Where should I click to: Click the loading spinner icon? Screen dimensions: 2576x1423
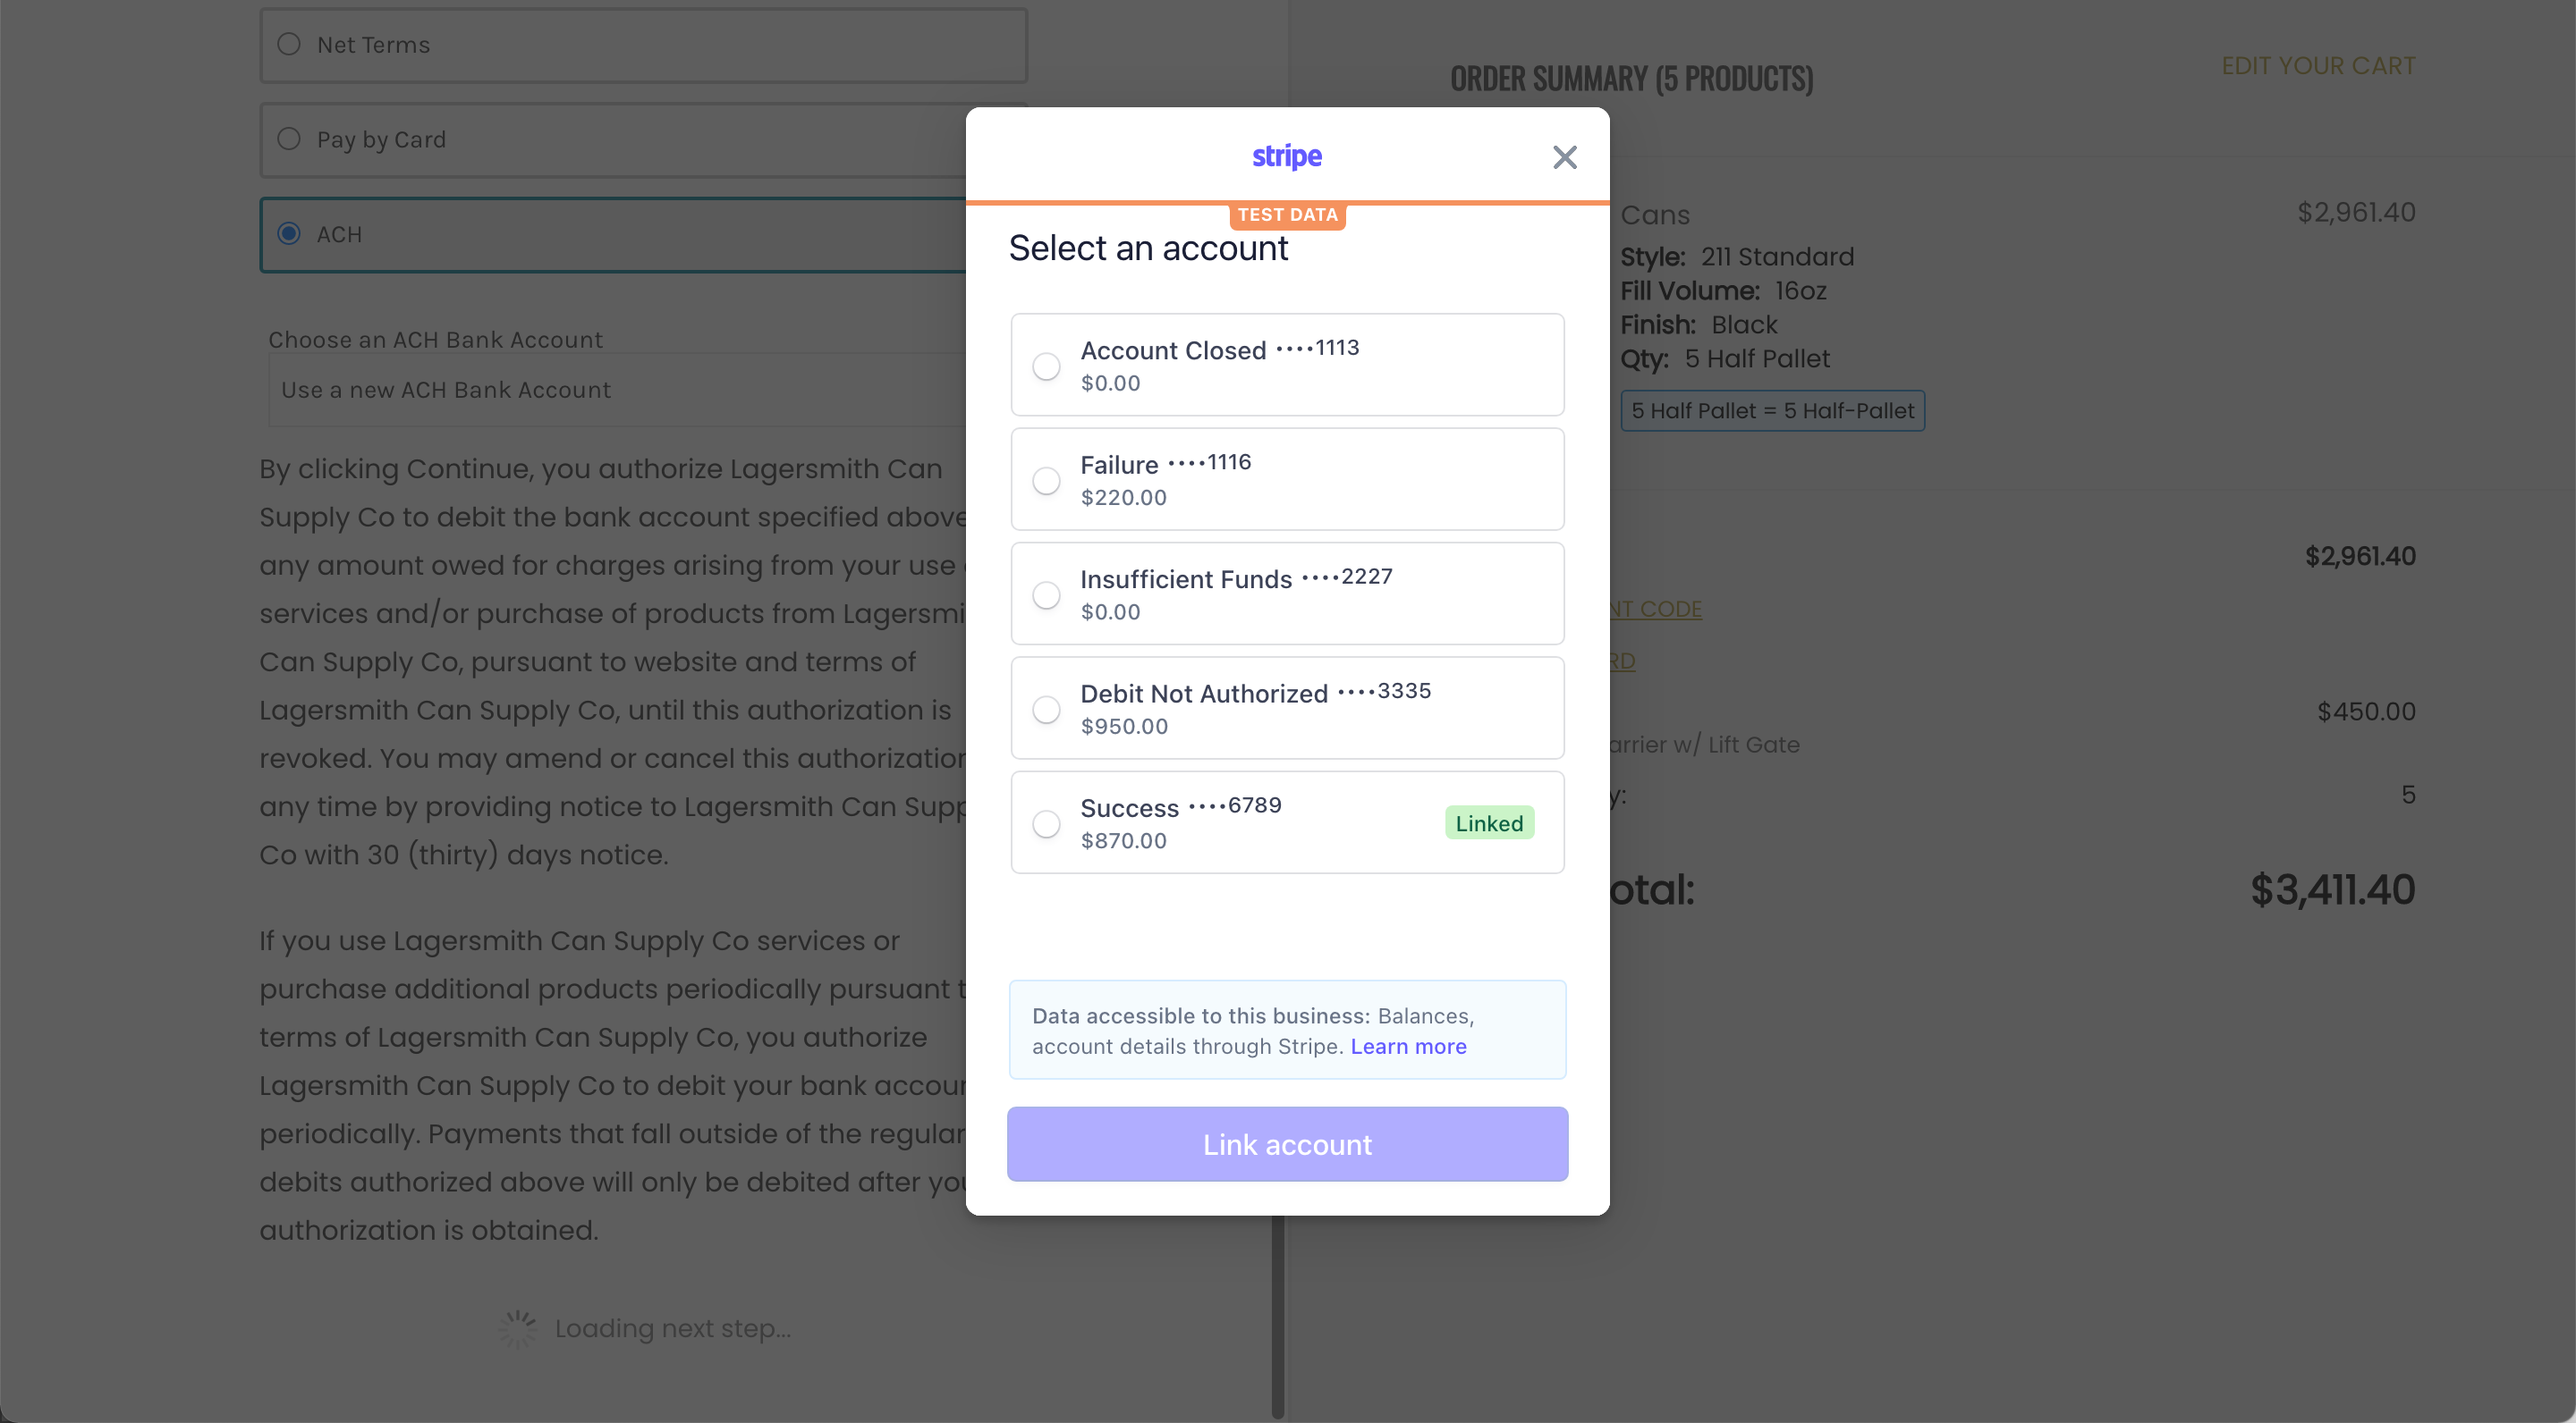click(x=518, y=1328)
